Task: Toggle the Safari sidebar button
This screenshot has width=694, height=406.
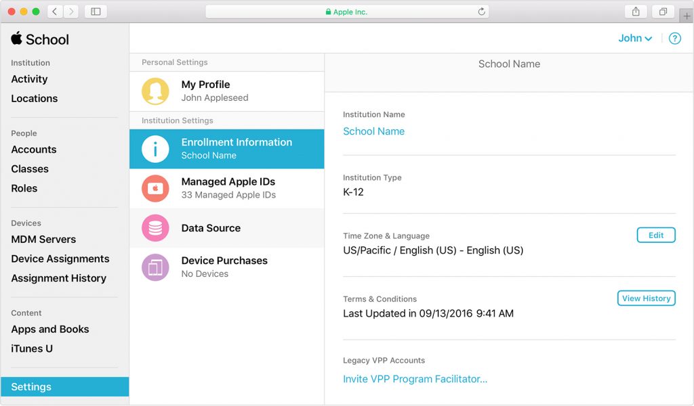Action: pos(96,12)
